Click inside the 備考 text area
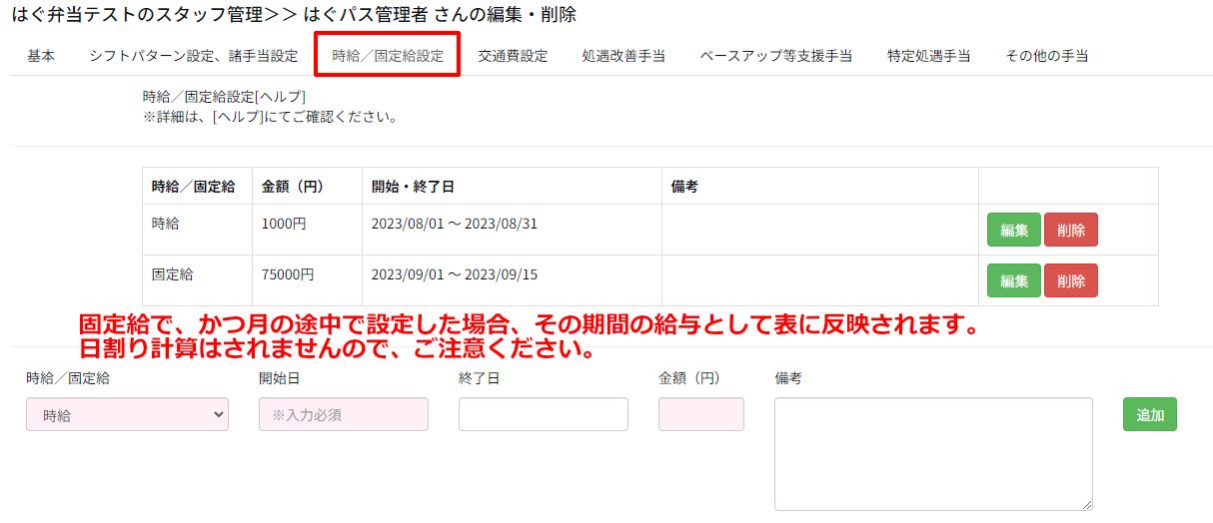This screenshot has height=523, width=1213. (932, 453)
